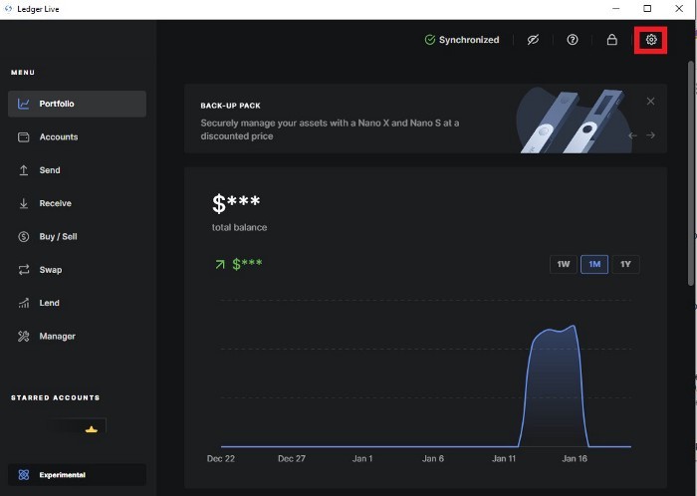Click the Synchronized status indicator
697x496 pixels.
click(462, 40)
